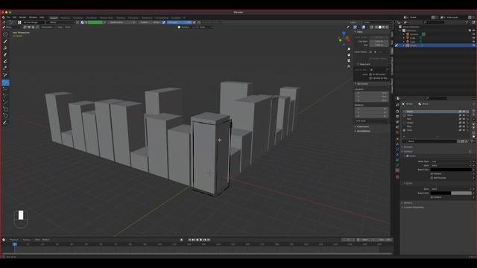
Task: Click the blue Strength slider in header
Action: 179,22
